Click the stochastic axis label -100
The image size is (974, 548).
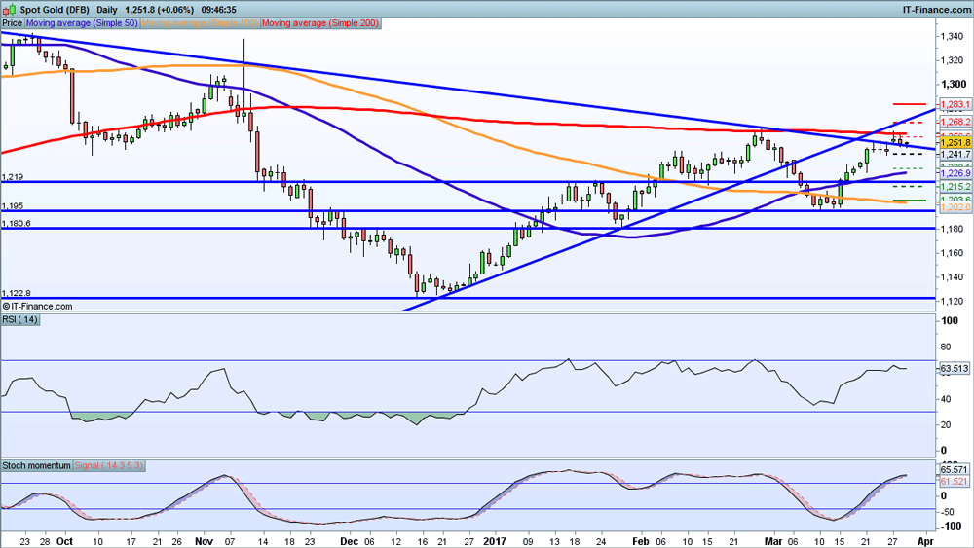[x=952, y=526]
